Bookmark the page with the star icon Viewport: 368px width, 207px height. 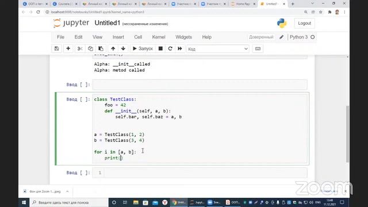[321, 12]
